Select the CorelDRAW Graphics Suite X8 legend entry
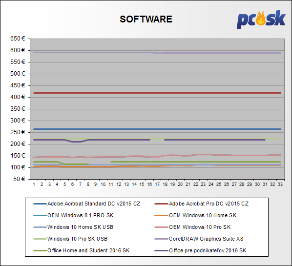 [199, 239]
